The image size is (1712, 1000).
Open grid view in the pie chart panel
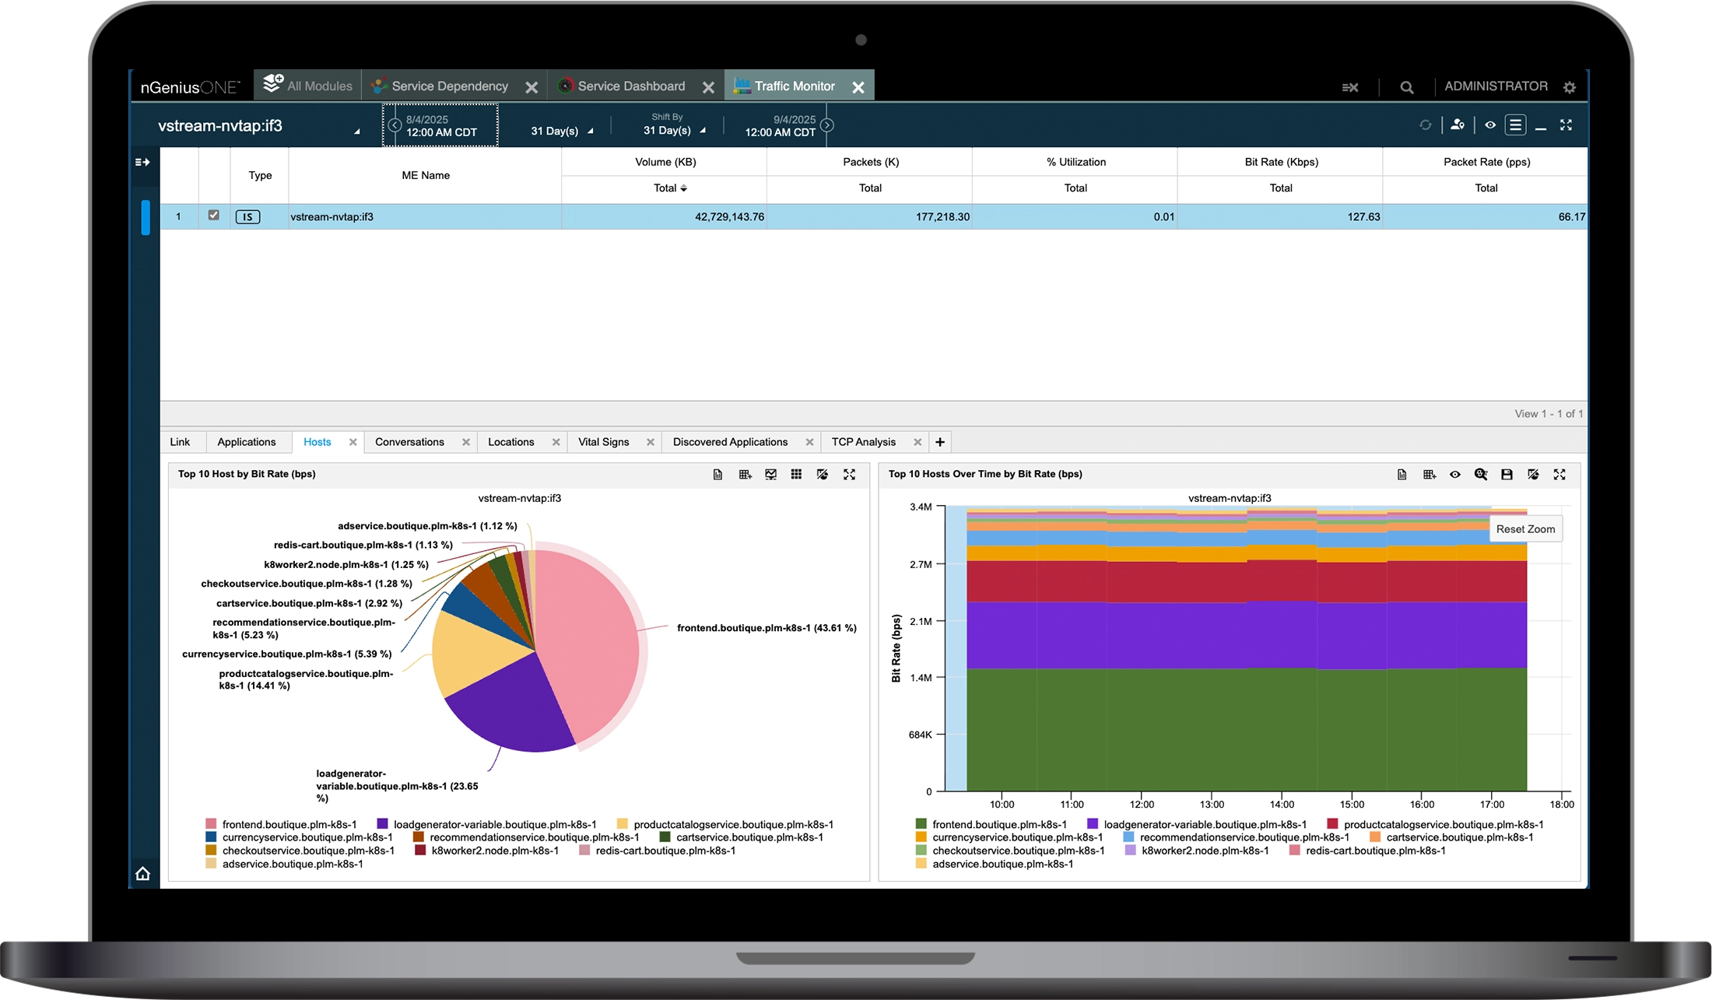point(796,475)
